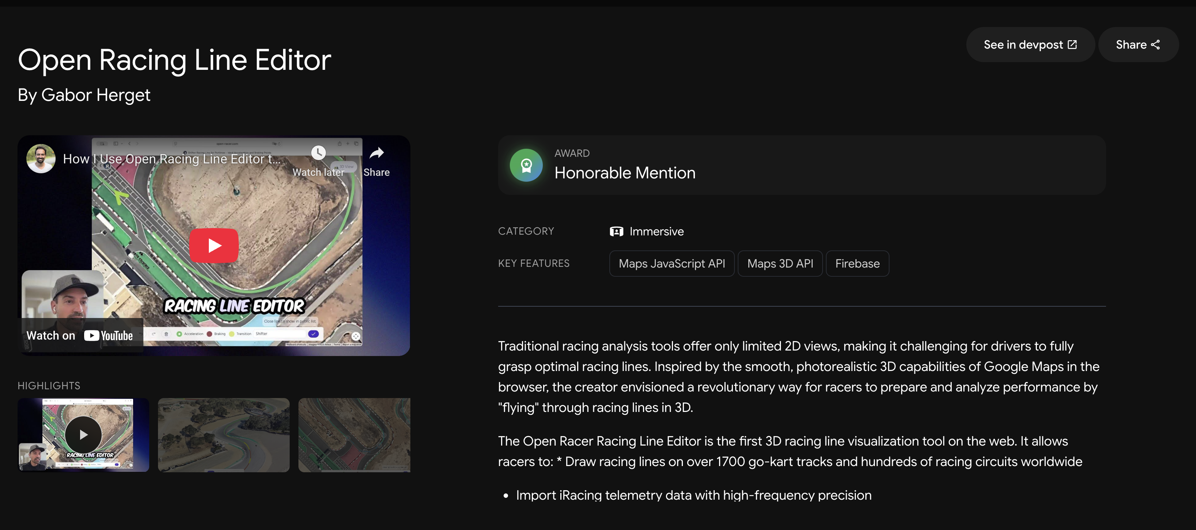The image size is (1196, 530).
Task: Click the Watch later clock icon
Action: [x=318, y=153]
